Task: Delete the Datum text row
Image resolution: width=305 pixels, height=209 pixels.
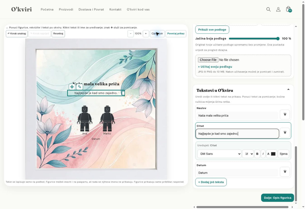Action: 285,172
